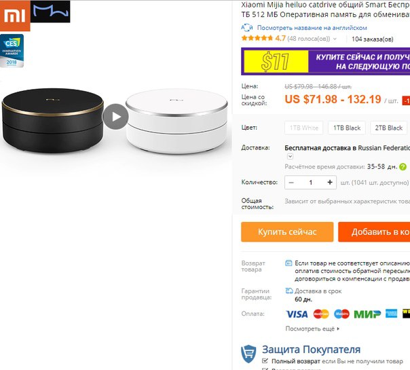Image resolution: width=410 pixels, height=370 pixels.
Task: Click the МИР payment logo
Action: tap(367, 314)
